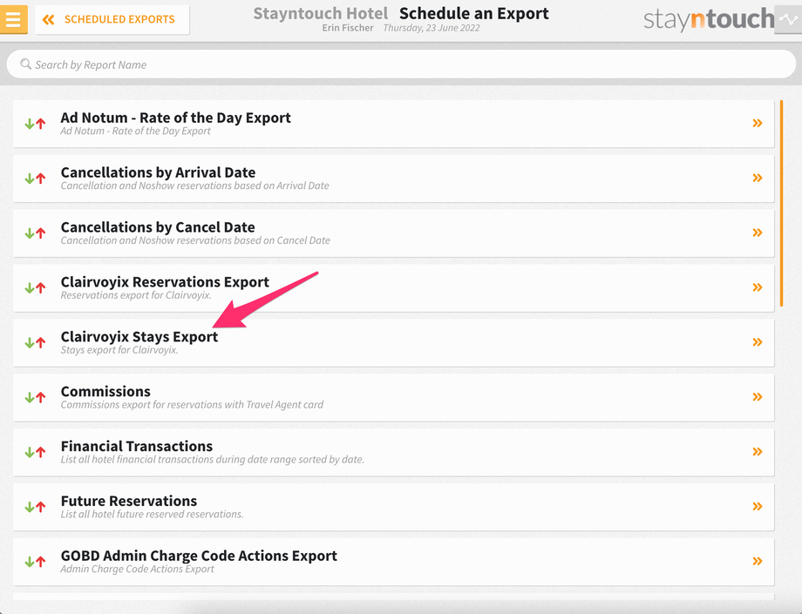Open the hamburger main menu

coord(13,19)
